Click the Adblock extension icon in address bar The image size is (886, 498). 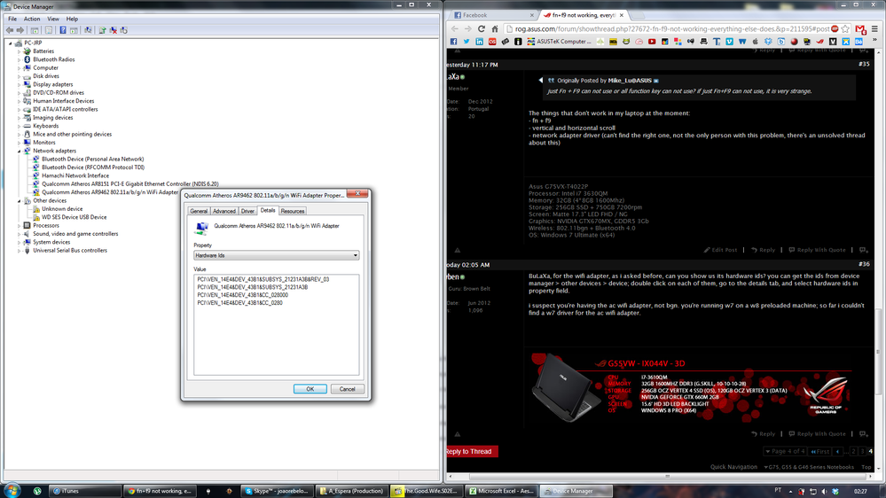835,28
